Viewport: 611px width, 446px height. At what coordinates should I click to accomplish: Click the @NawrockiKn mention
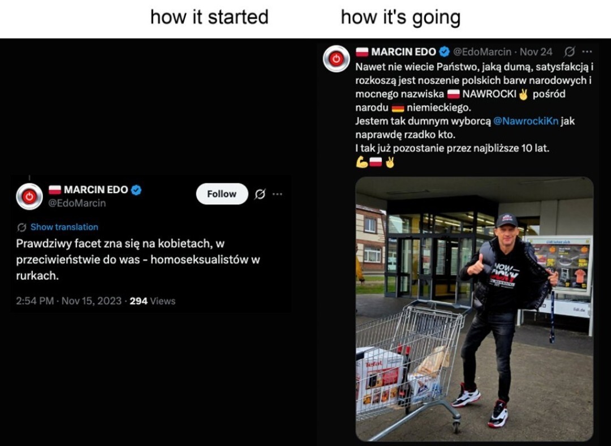pyautogui.click(x=526, y=121)
